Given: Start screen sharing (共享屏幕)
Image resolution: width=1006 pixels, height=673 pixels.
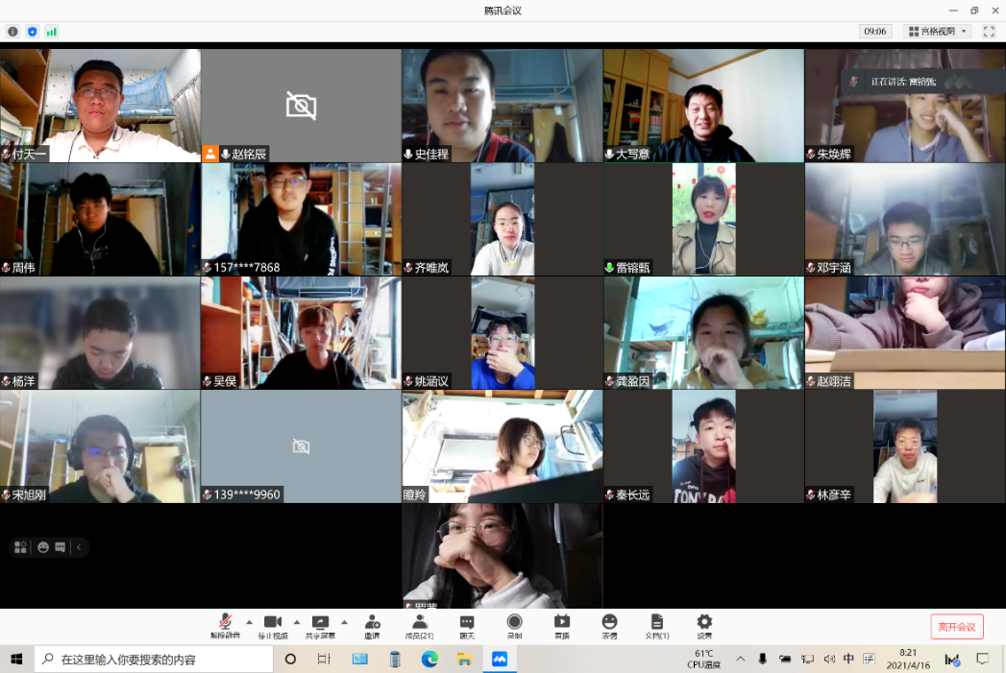Looking at the screenshot, I should pyautogui.click(x=320, y=626).
